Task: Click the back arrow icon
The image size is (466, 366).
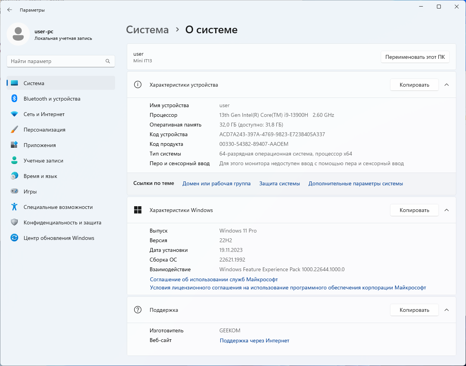Action: click(10, 10)
